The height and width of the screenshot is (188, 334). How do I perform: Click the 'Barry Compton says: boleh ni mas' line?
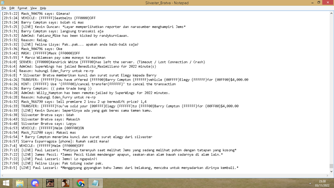coord(43,22)
